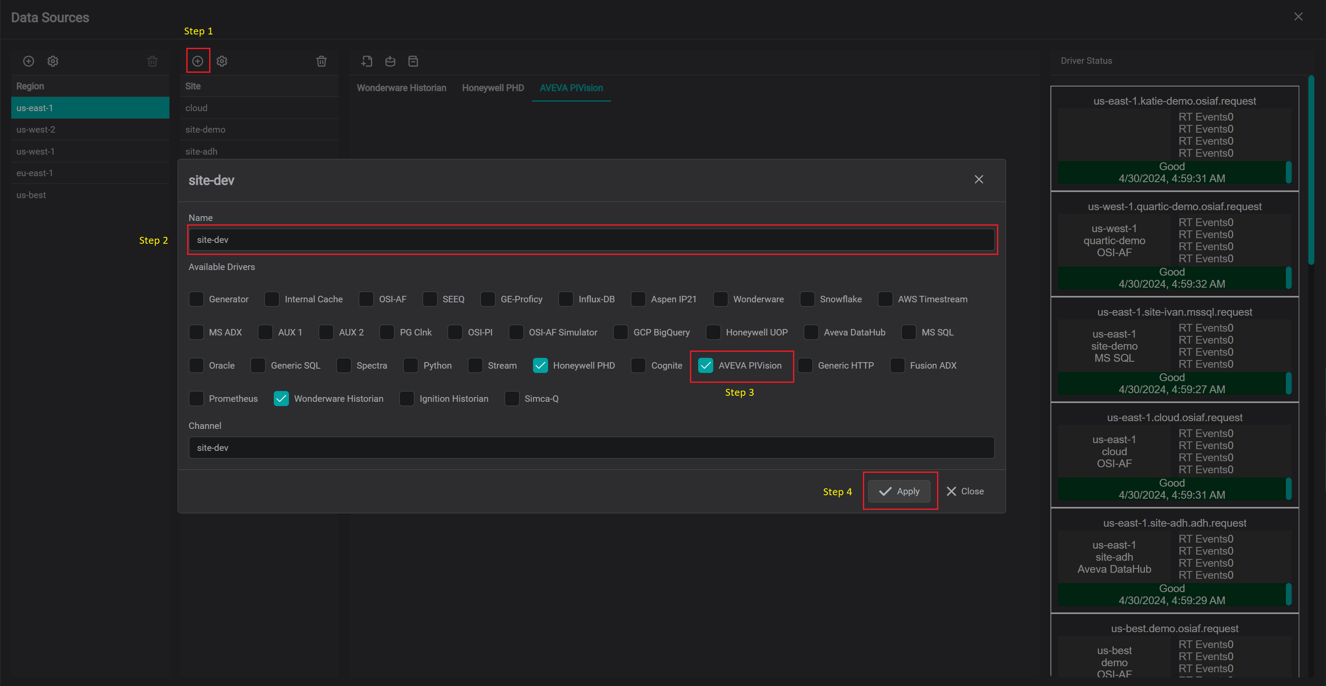Image resolution: width=1326 pixels, height=686 pixels.
Task: Check AWS Timestream driver
Action: point(885,299)
